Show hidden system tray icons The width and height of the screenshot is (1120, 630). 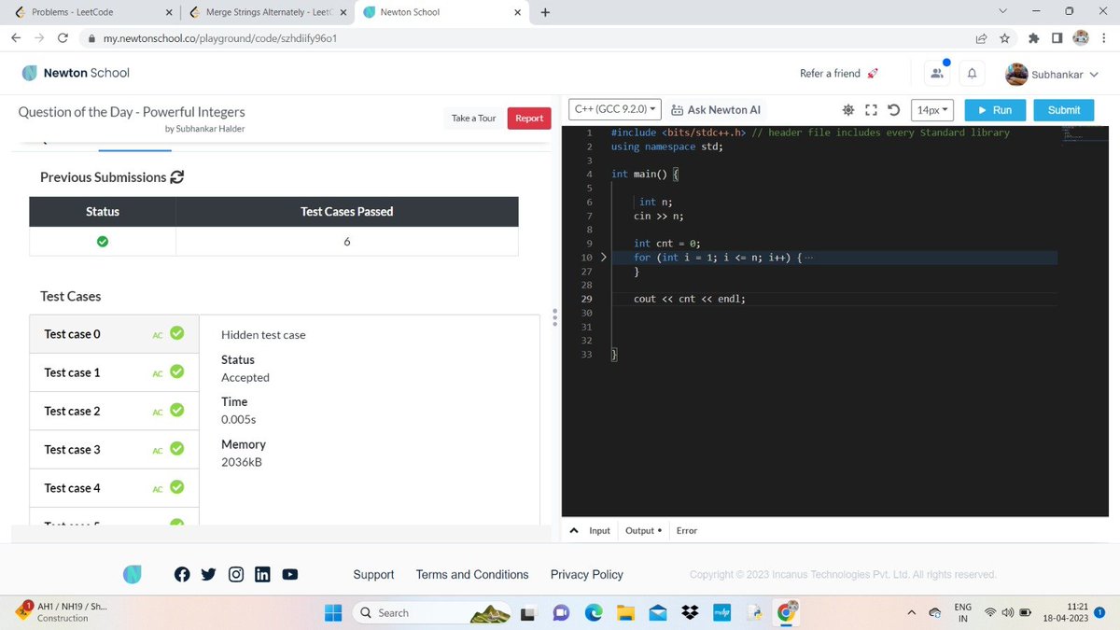point(913,613)
